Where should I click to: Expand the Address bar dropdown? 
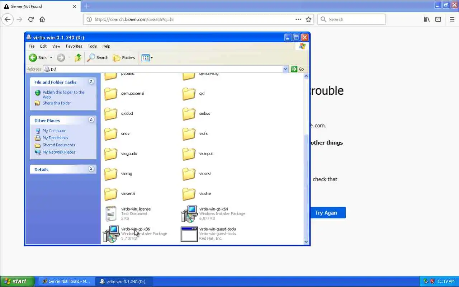tap(285, 69)
